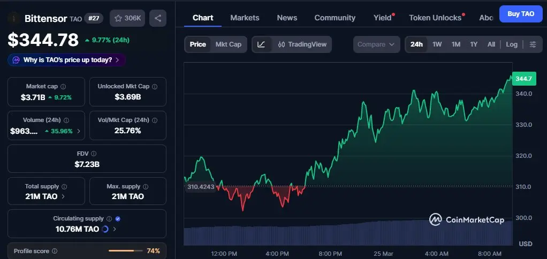
Task: Click the volume bars under the chart
Action: point(348,232)
